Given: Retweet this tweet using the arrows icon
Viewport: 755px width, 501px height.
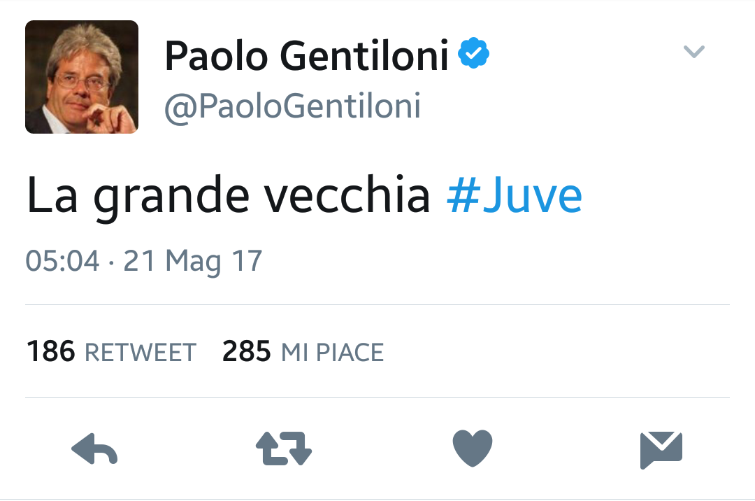Looking at the screenshot, I should pyautogui.click(x=283, y=449).
